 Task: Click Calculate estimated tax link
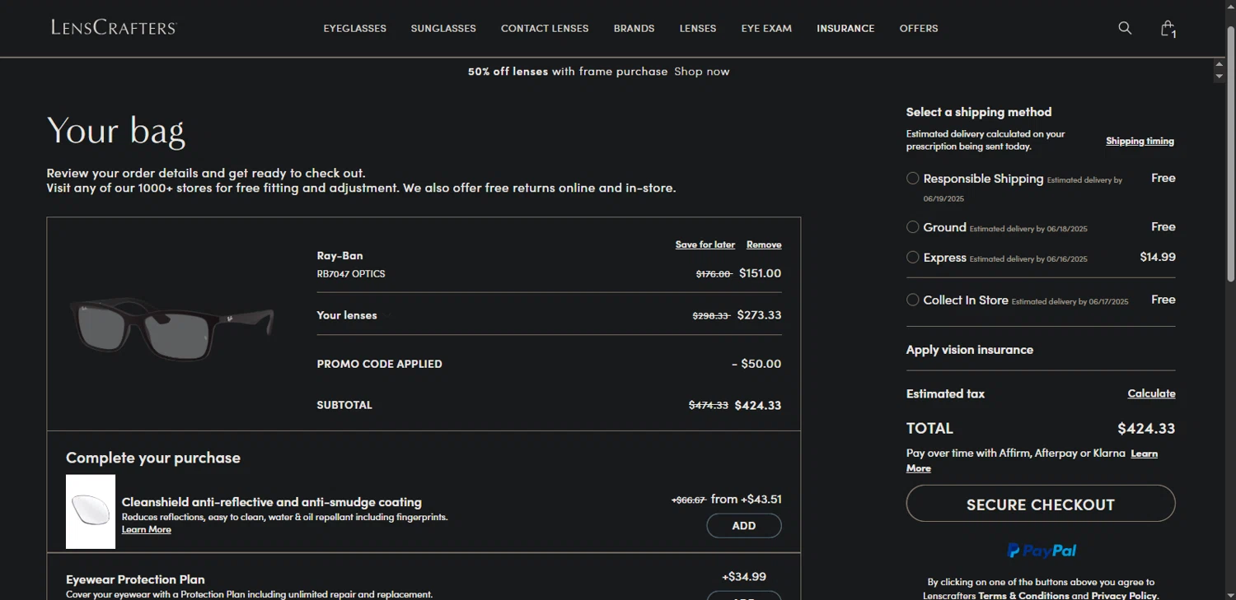1151,393
